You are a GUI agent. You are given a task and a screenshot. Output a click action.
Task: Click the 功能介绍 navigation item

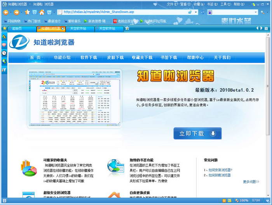62,57
